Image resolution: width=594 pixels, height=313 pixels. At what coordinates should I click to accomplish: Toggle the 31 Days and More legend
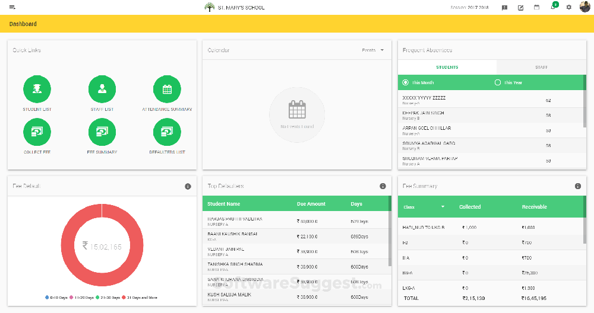pos(141,298)
